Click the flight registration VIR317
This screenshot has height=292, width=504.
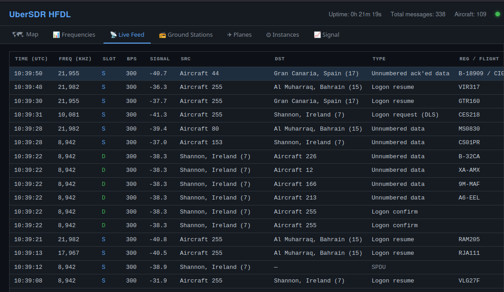[469, 87]
